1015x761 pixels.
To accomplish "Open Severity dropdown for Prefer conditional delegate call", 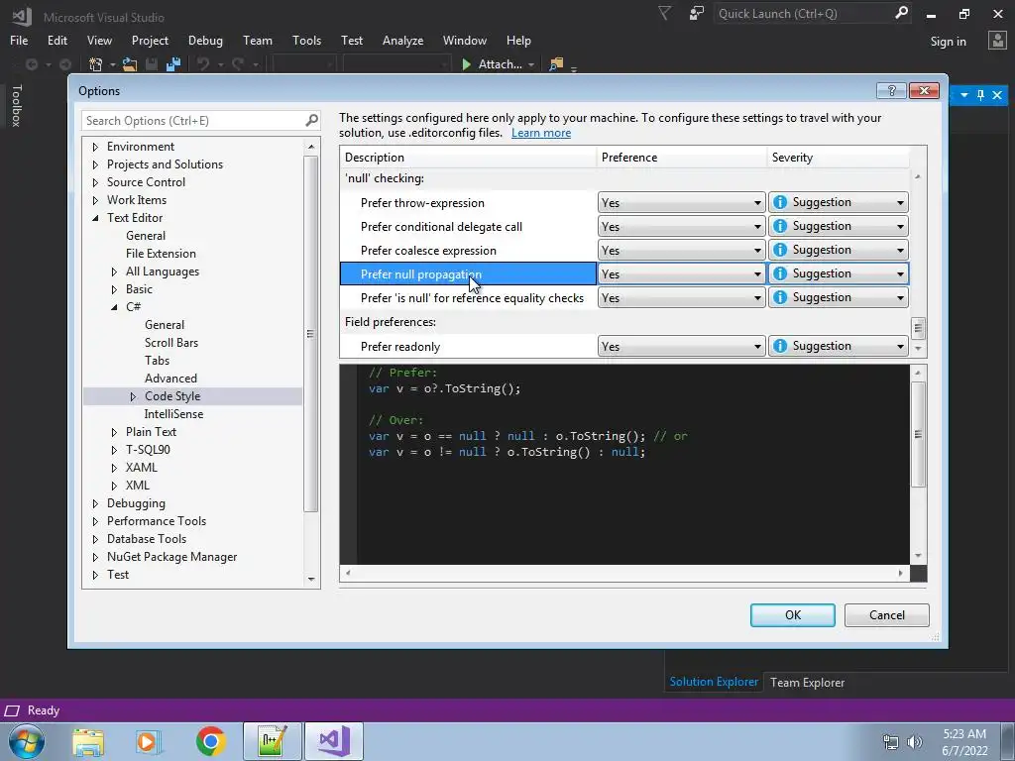I will pyautogui.click(x=839, y=226).
